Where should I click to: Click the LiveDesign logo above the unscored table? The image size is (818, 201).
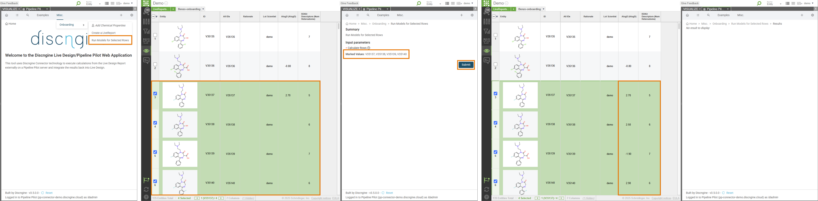tap(146, 3)
